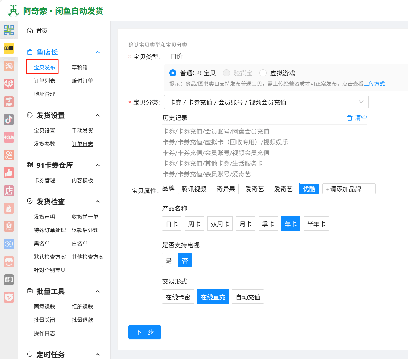This screenshot has height=359, width=408.
Task: Select the 店 shop platform icon
Action: pyautogui.click(x=9, y=191)
